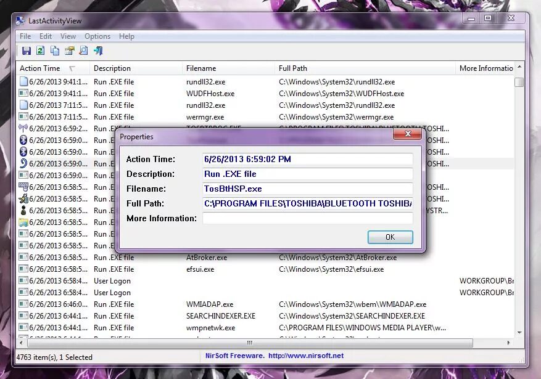This screenshot has width=541, height=379.
Task: Open the www.nirsoft.net link in the status bar
Action: 306,356
